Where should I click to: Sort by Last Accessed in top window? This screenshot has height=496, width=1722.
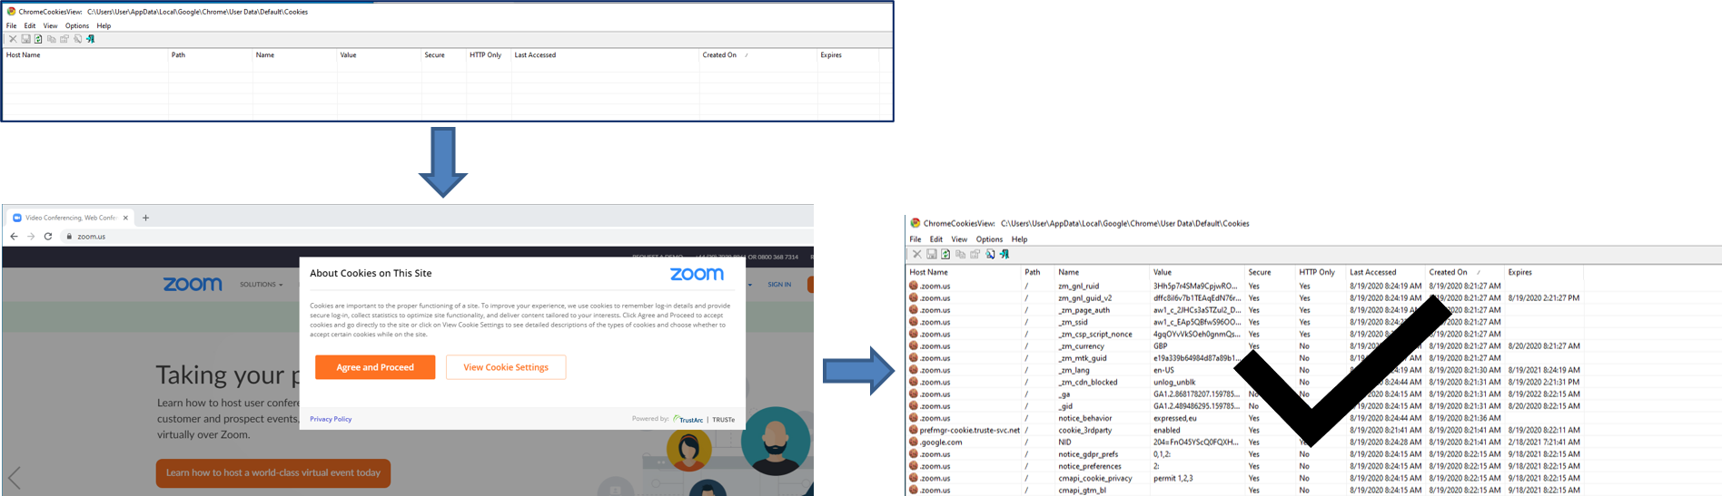coord(606,55)
